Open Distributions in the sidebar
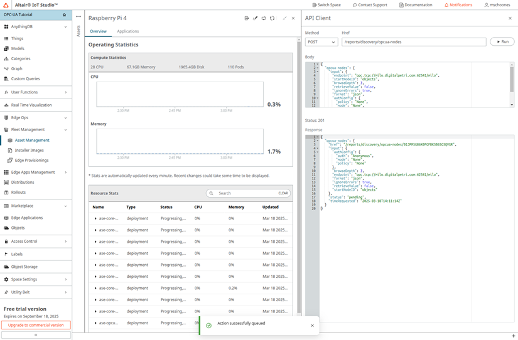 click(23, 182)
